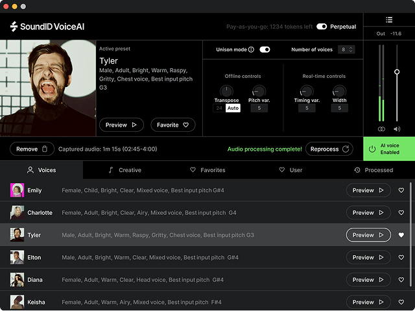Open the Pitch var. value field
Image resolution: width=415 pixels, height=311 pixels.
259,108
